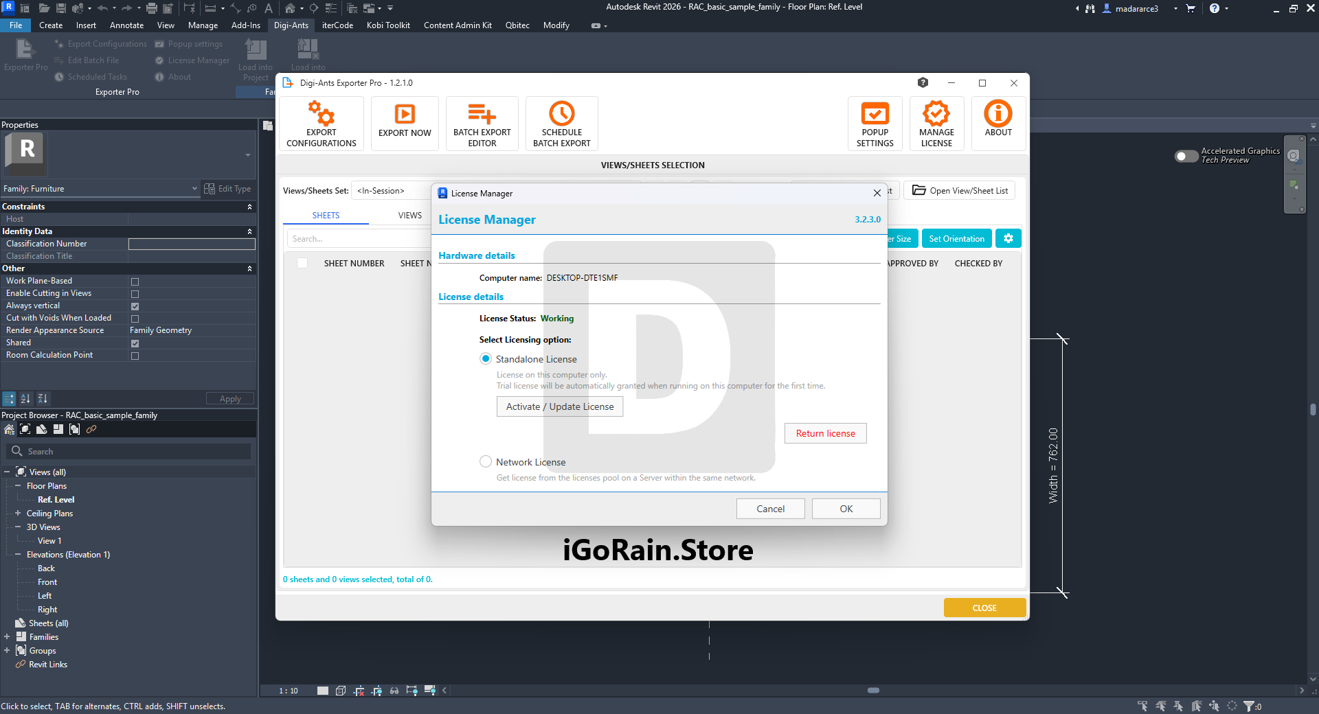
Task: Click the Detail Level square icon
Action: click(x=323, y=691)
